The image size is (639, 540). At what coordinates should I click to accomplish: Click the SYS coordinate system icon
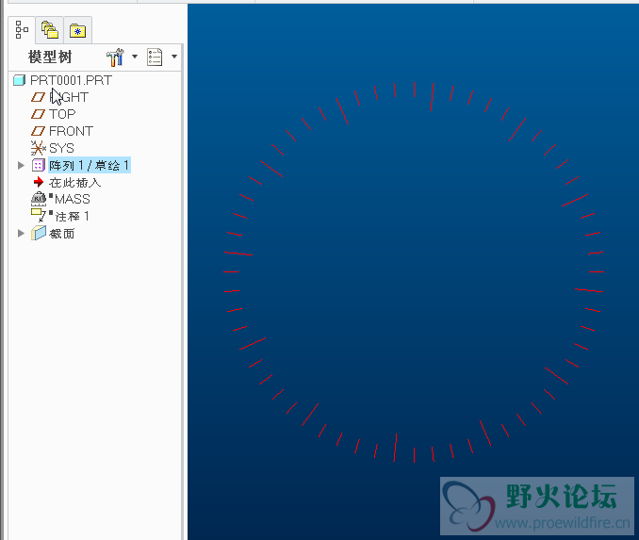(39, 148)
